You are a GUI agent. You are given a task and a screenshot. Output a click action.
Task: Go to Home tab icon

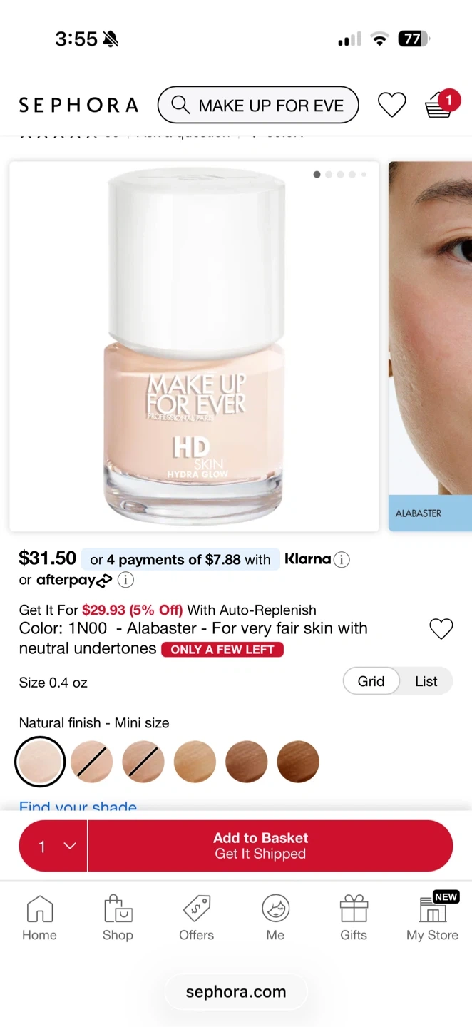tap(39, 909)
